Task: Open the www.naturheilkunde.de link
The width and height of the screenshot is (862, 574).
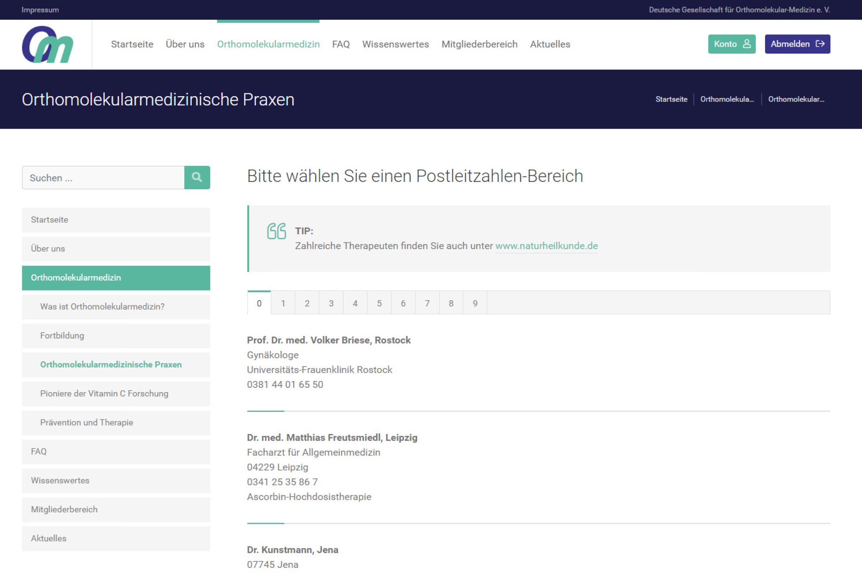Action: coord(546,246)
